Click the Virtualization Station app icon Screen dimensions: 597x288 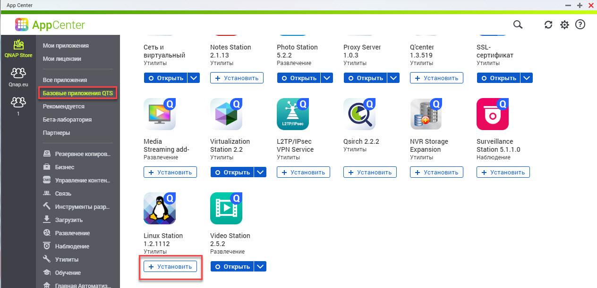(x=226, y=114)
